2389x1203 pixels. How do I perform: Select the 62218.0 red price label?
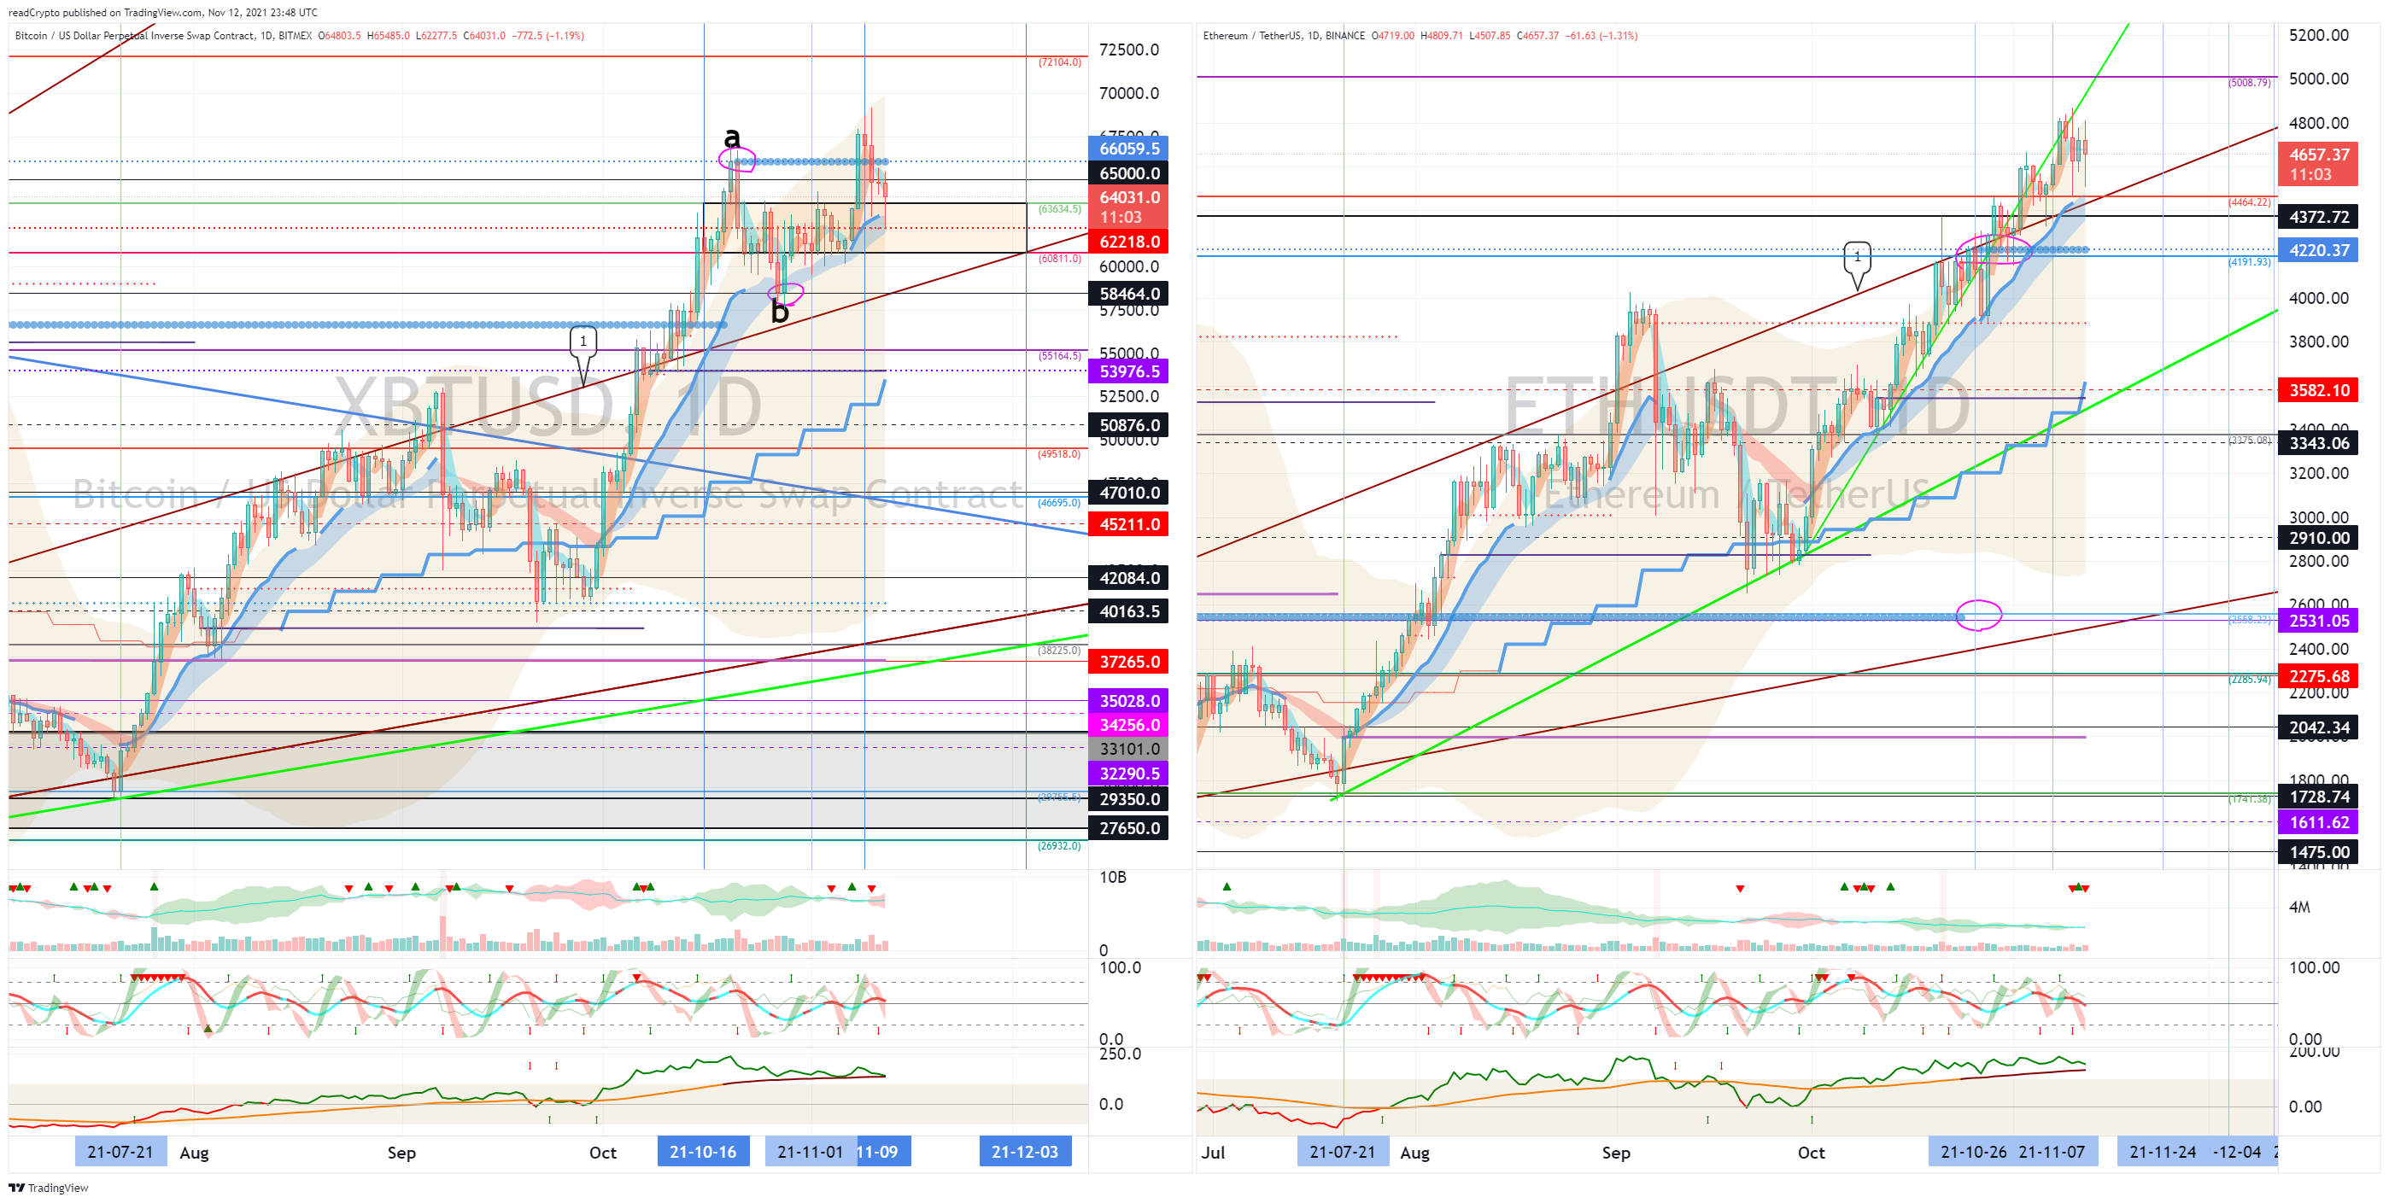pyautogui.click(x=1128, y=241)
